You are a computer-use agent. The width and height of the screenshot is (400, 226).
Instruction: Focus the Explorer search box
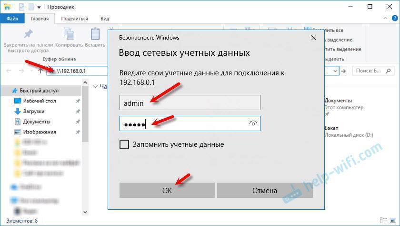(x=373, y=71)
